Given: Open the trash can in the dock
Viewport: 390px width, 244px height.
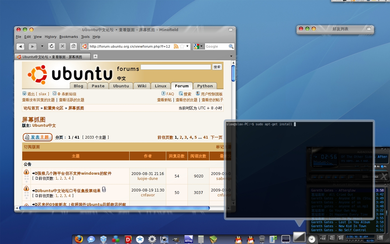Looking at the screenshot, I should pyautogui.click(x=262, y=239).
